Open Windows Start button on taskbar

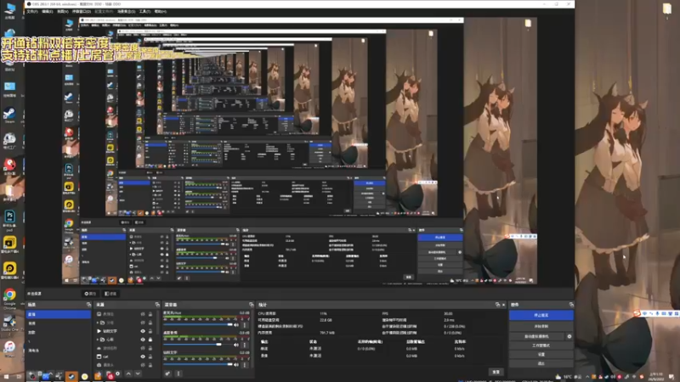(x=6, y=377)
